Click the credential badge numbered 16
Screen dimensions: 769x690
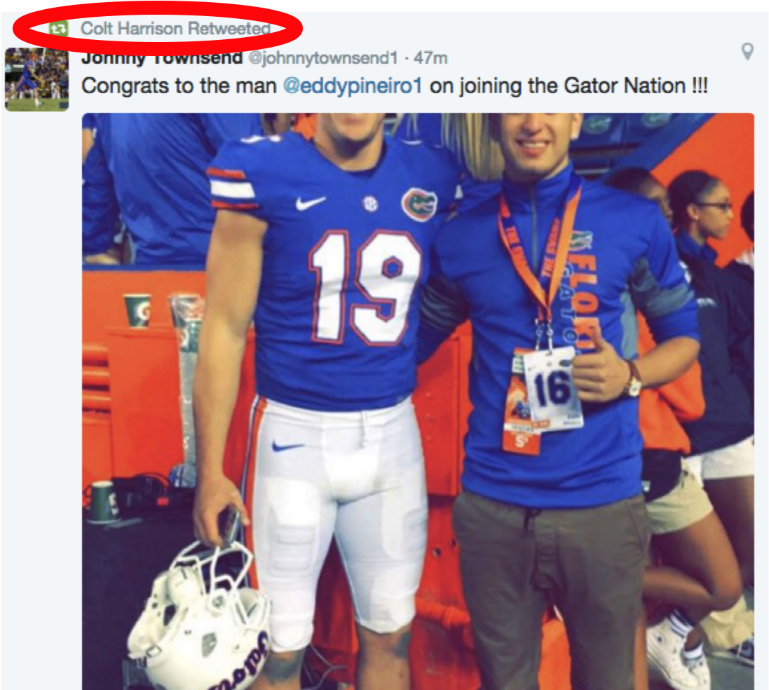(552, 389)
